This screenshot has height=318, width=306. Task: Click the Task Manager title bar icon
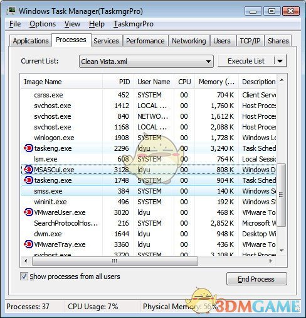pyautogui.click(x=11, y=11)
